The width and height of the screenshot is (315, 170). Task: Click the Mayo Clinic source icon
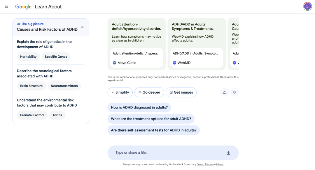(x=114, y=63)
